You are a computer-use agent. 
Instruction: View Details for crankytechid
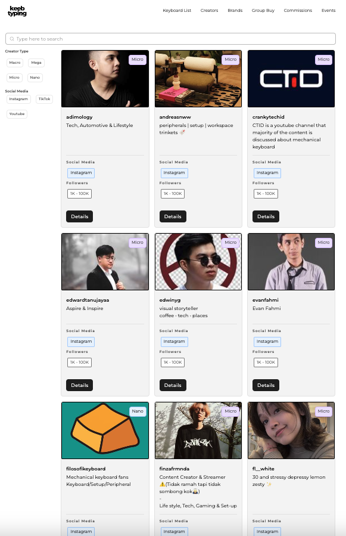coord(266,216)
